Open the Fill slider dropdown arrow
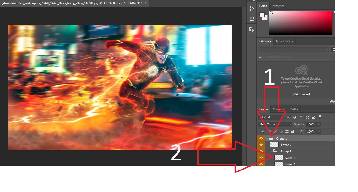The image size is (358, 192). click(x=319, y=131)
